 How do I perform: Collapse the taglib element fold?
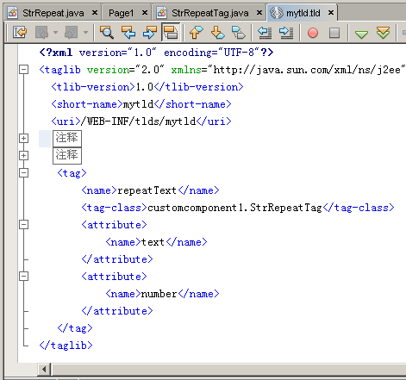24,70
